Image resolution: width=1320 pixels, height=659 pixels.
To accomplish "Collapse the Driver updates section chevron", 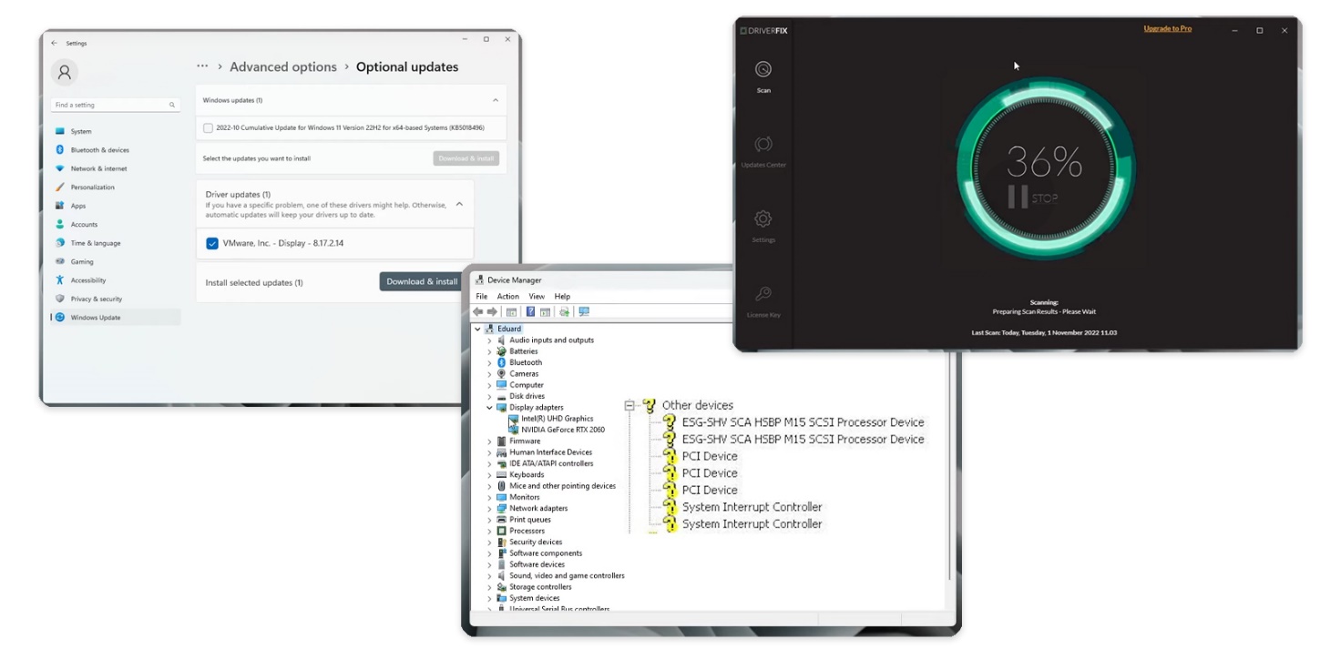I will coord(459,204).
